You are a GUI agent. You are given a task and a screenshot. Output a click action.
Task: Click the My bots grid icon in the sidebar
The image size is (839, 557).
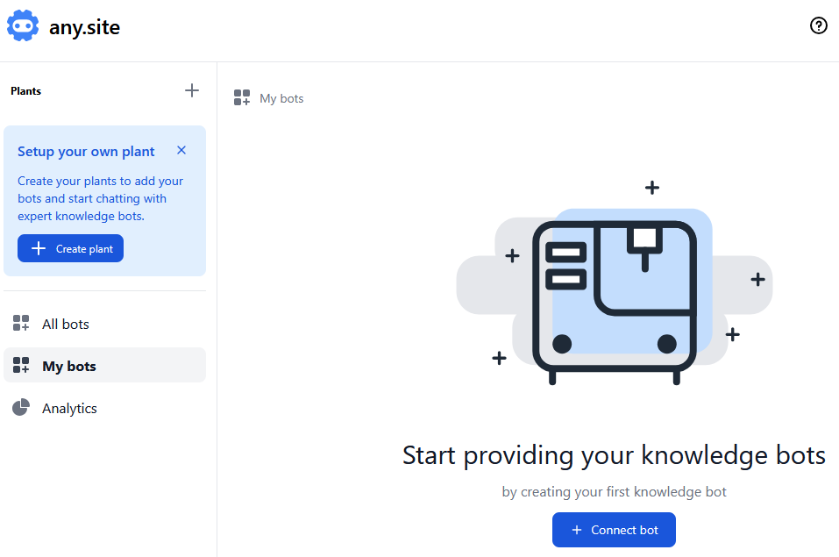(x=21, y=366)
